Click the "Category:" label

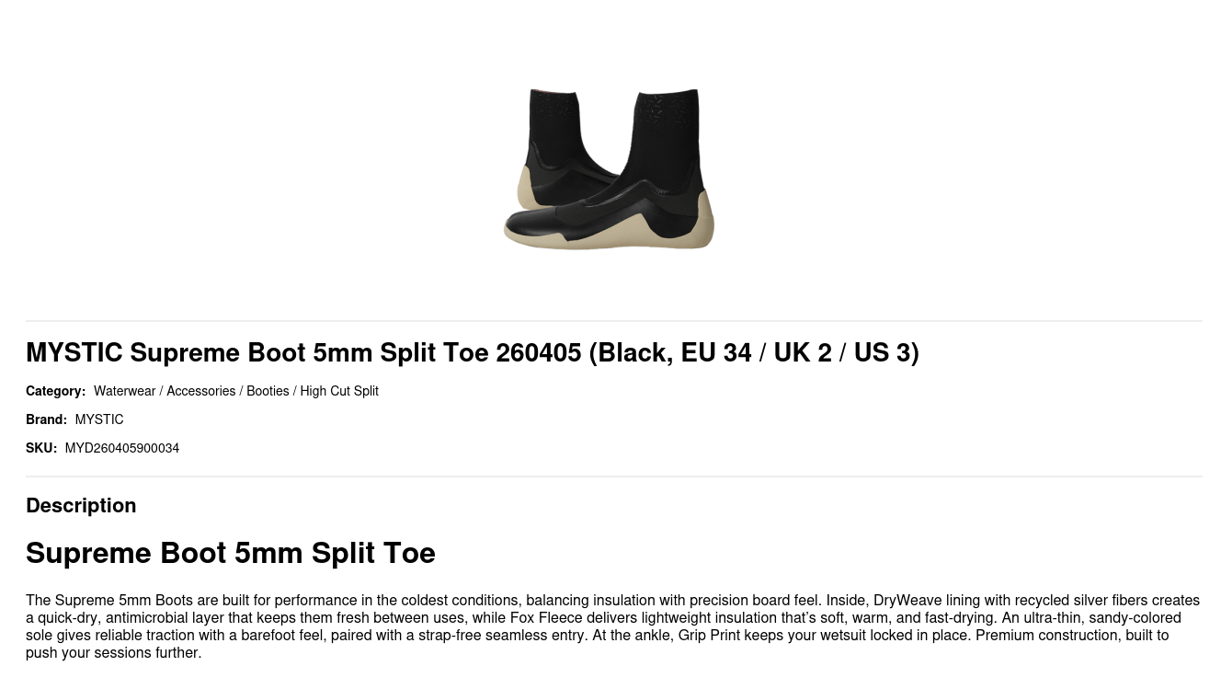point(55,391)
